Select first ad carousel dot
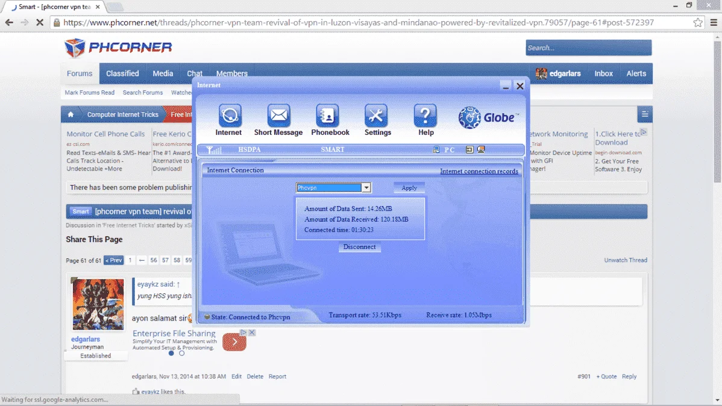722x406 pixels. click(x=171, y=353)
